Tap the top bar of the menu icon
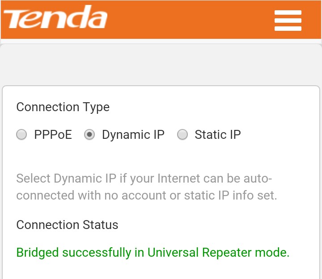The height and width of the screenshot is (279, 322). pos(288,12)
